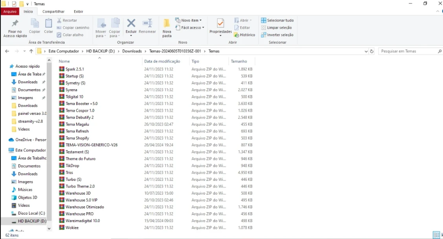This screenshot has width=443, height=239.
Task: Select the TikDrop ZIP file
Action: (69, 165)
